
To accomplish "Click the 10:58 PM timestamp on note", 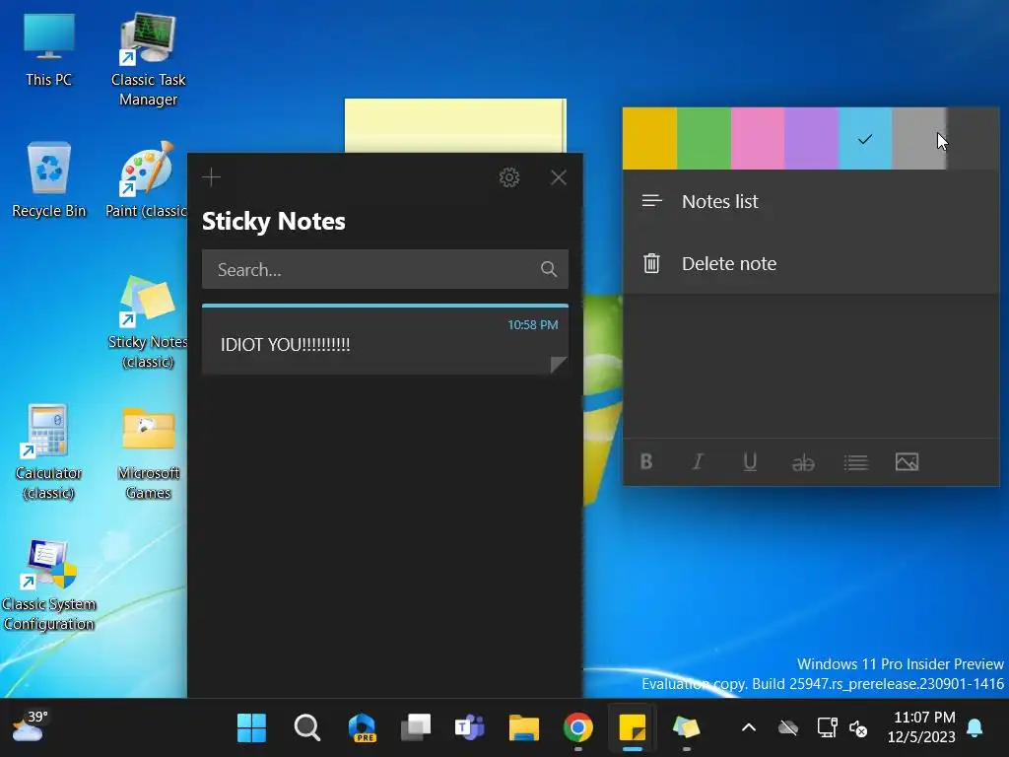I will pos(532,325).
